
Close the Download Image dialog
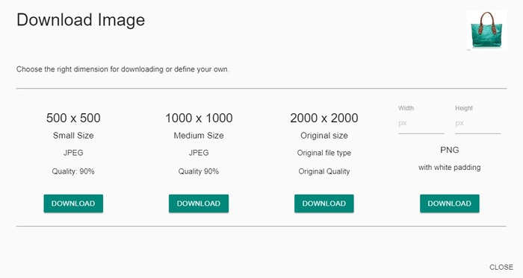(501, 267)
